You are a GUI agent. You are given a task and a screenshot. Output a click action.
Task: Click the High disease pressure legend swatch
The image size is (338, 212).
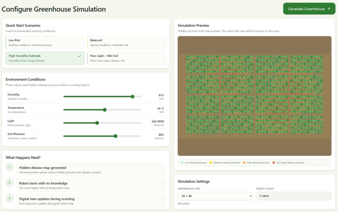pos(244,162)
